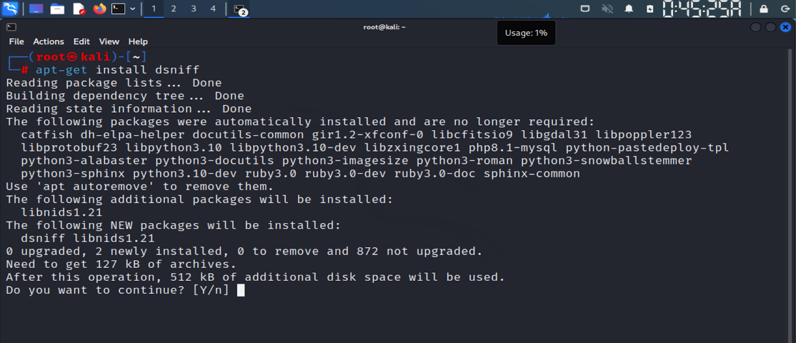Click the 'Usage: 1%' tooltip
This screenshot has height=343, width=796.
[x=526, y=33]
